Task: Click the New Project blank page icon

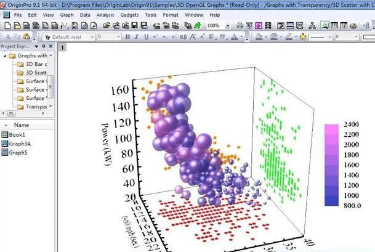Action: pyautogui.click(x=7, y=25)
